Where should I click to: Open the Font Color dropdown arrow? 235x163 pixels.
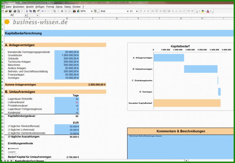(211, 11)
